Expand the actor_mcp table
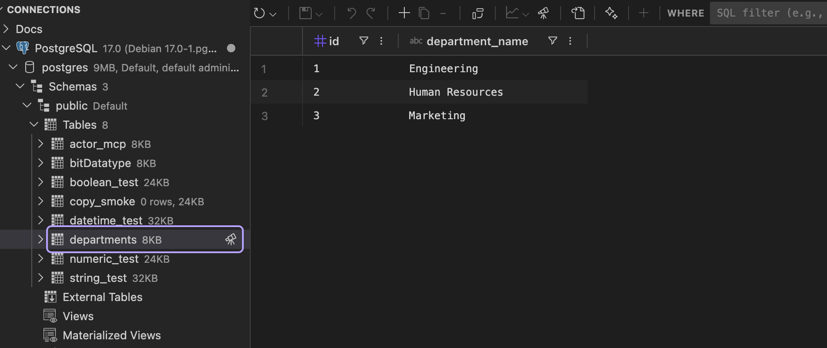Screen dimensions: 827x348 click(x=40, y=144)
